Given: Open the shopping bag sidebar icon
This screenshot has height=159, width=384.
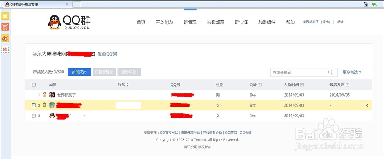Looking at the screenshot, I should click(x=5, y=27).
